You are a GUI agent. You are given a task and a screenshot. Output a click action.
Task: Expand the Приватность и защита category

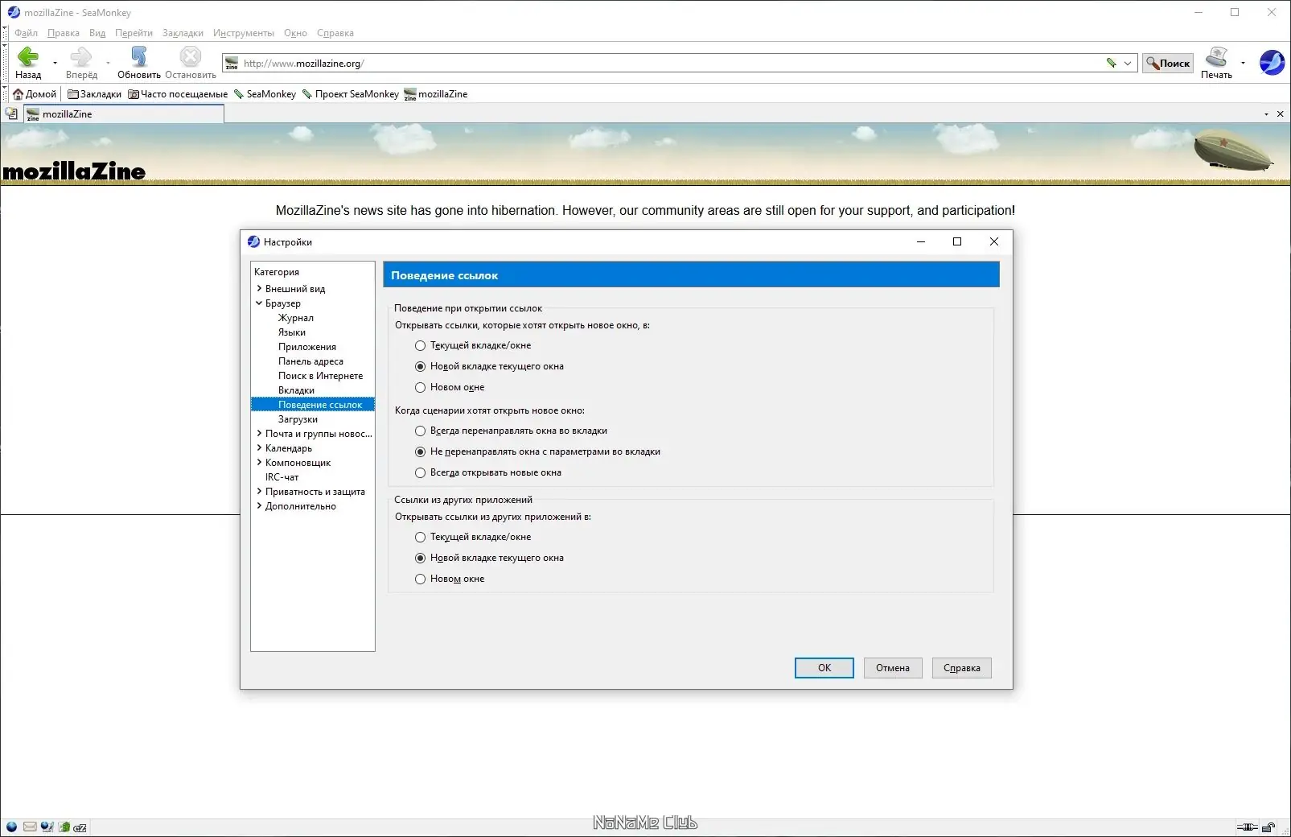pos(259,491)
